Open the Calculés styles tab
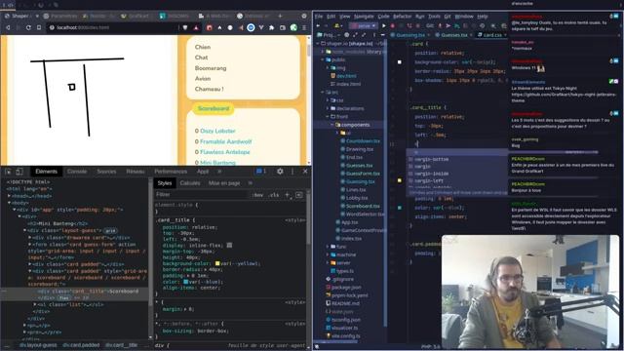The width and height of the screenshot is (624, 351). coord(190,183)
